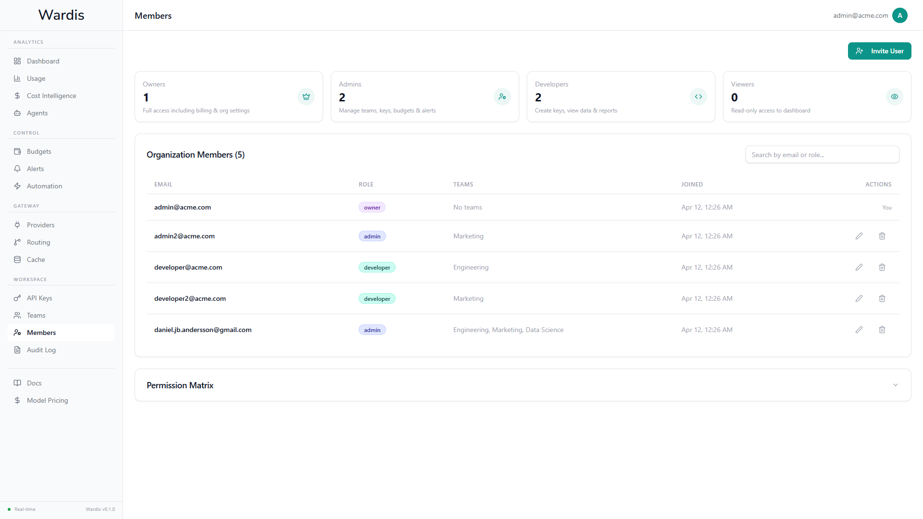Click the Alerts bell icon

(x=17, y=169)
